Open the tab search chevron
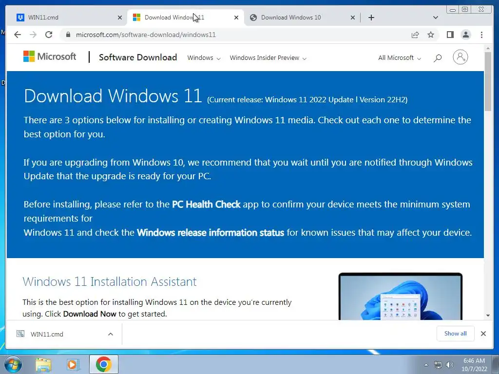The height and width of the screenshot is (374, 499). pyautogui.click(x=436, y=18)
